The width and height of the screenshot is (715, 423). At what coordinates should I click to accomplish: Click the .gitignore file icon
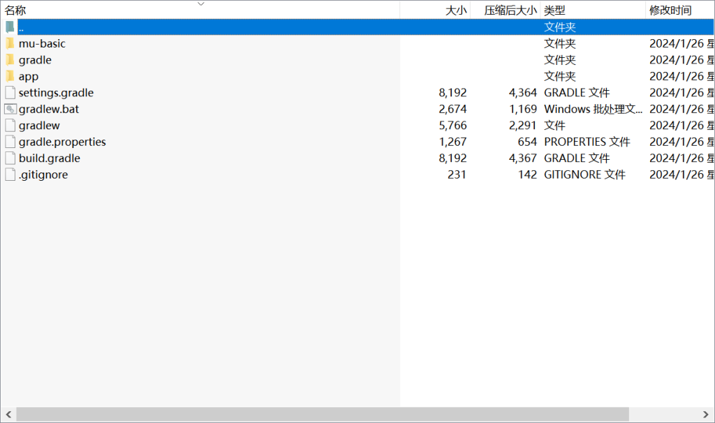[10, 175]
